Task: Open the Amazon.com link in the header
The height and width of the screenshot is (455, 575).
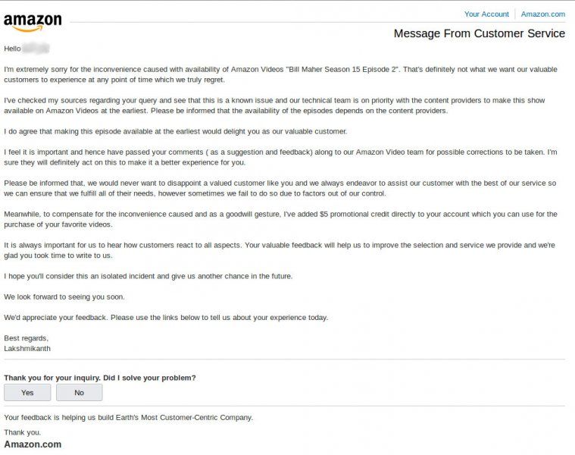Action: [542, 14]
